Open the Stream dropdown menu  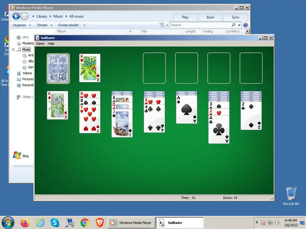45,25
